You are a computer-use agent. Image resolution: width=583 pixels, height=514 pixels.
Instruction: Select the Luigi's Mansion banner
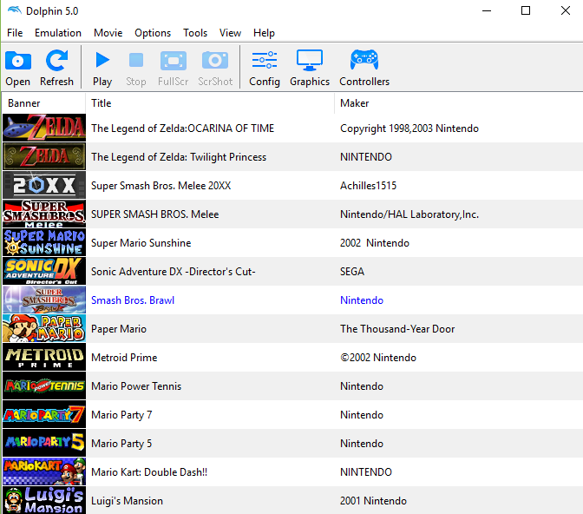pyautogui.click(x=44, y=500)
